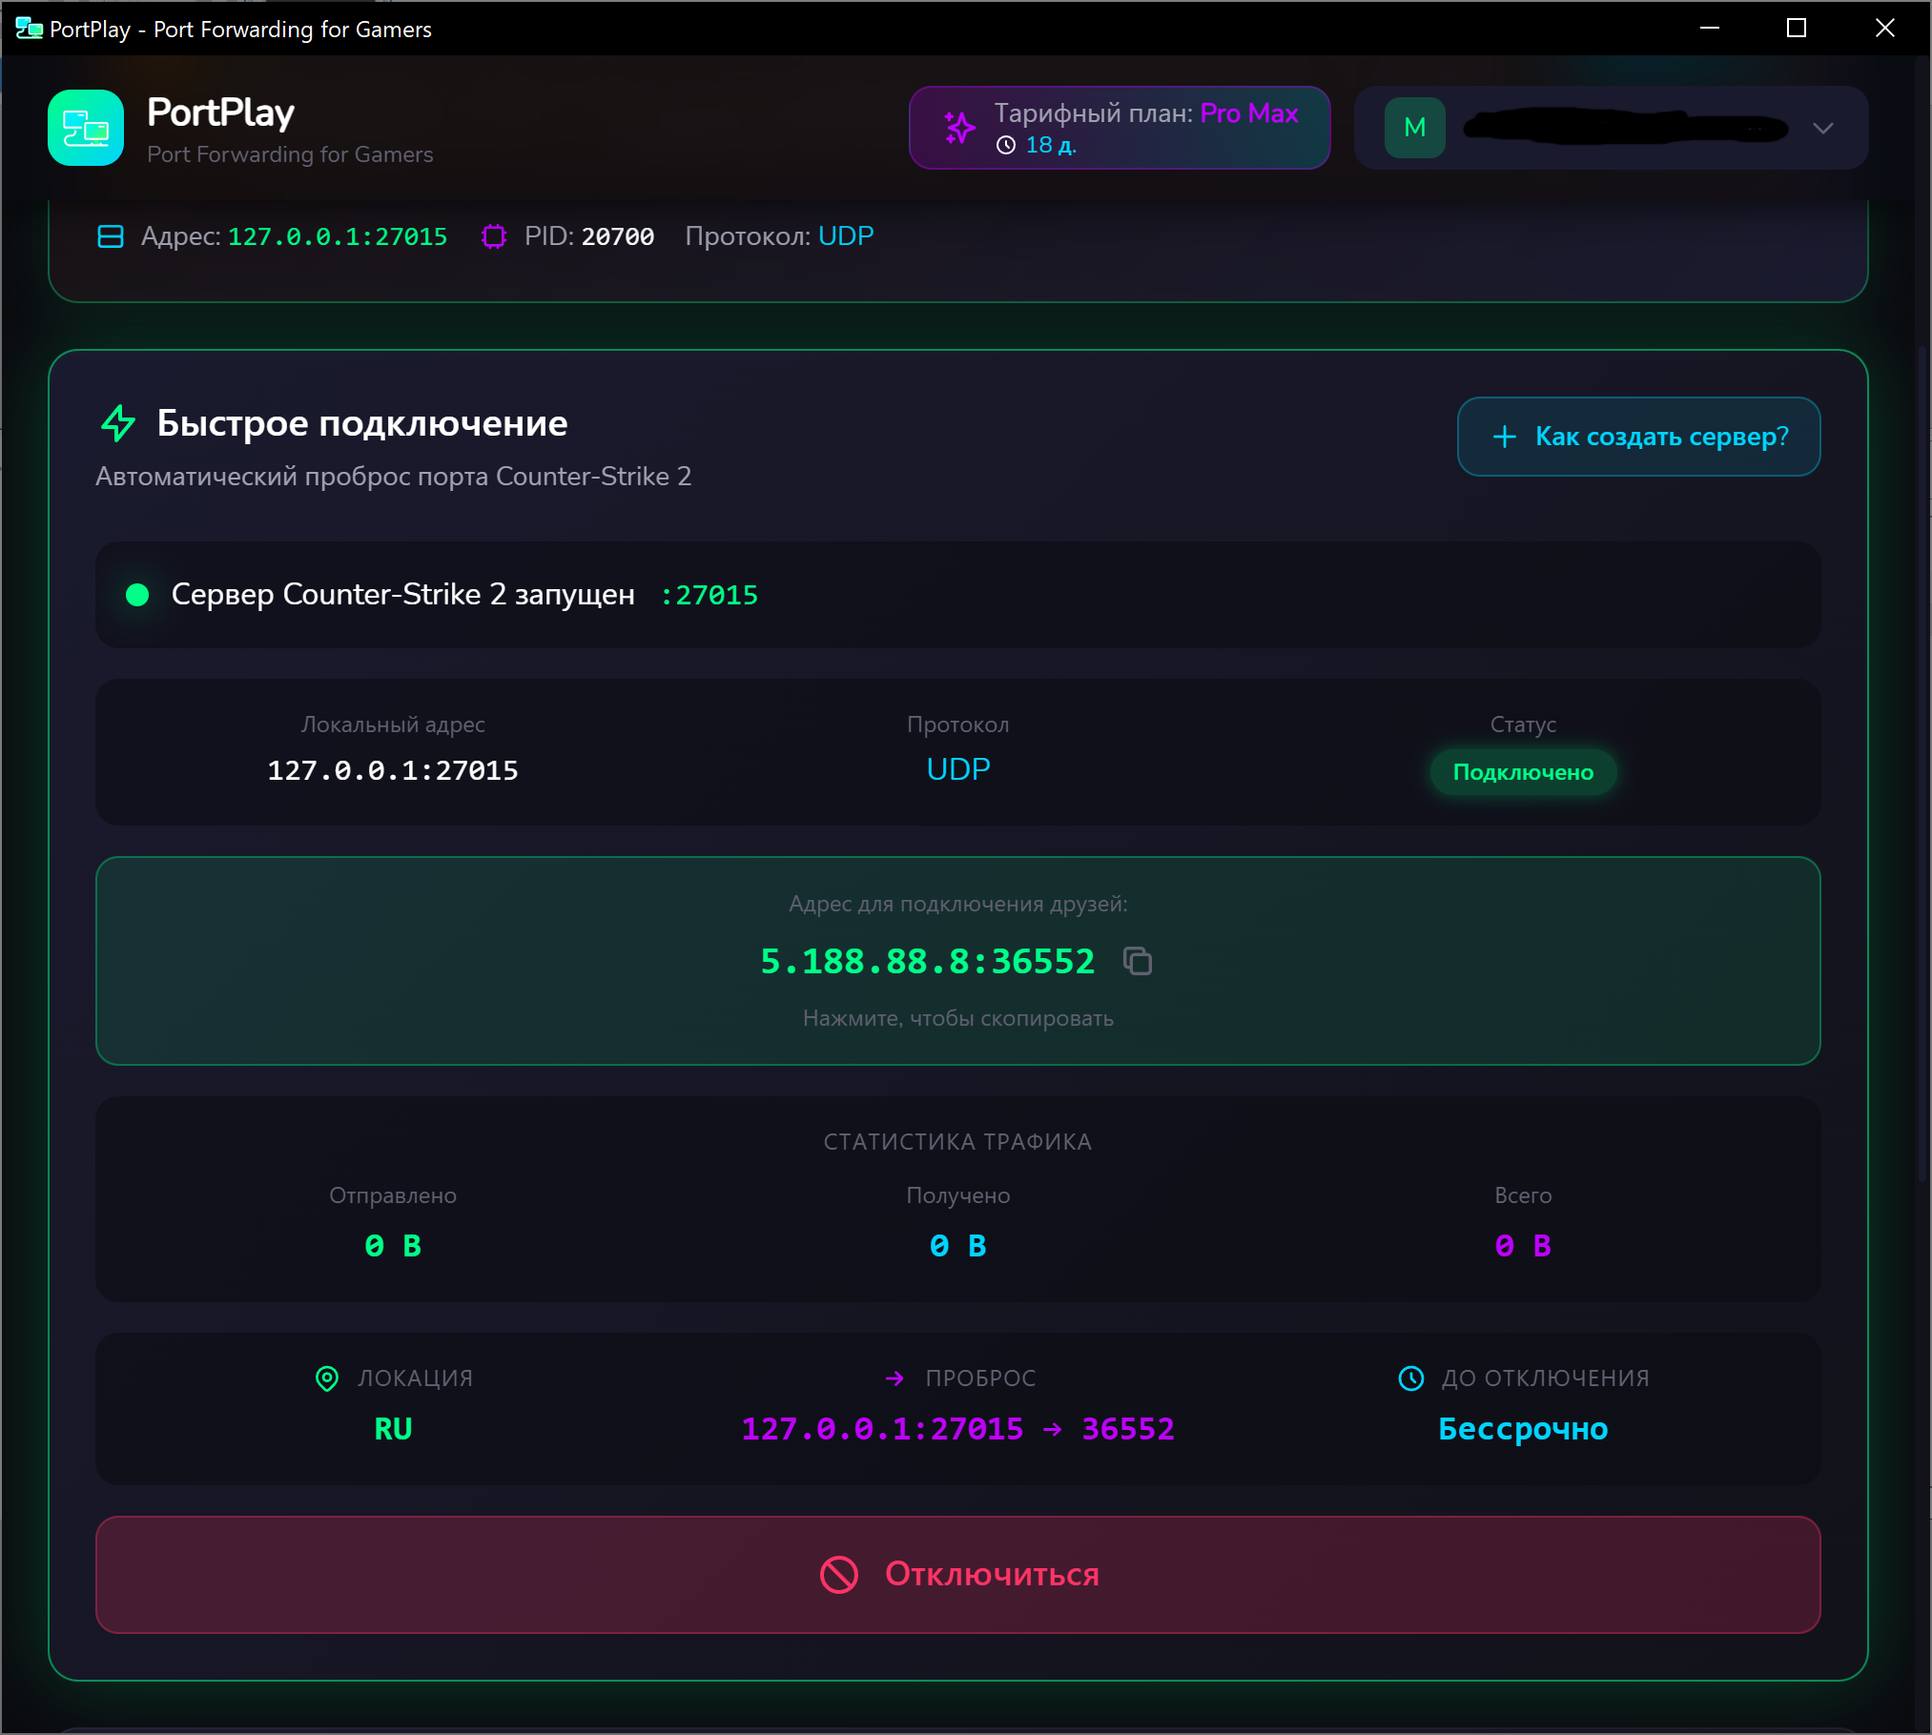Click the green server running status dot
This screenshot has width=1932, height=1735.
point(137,595)
